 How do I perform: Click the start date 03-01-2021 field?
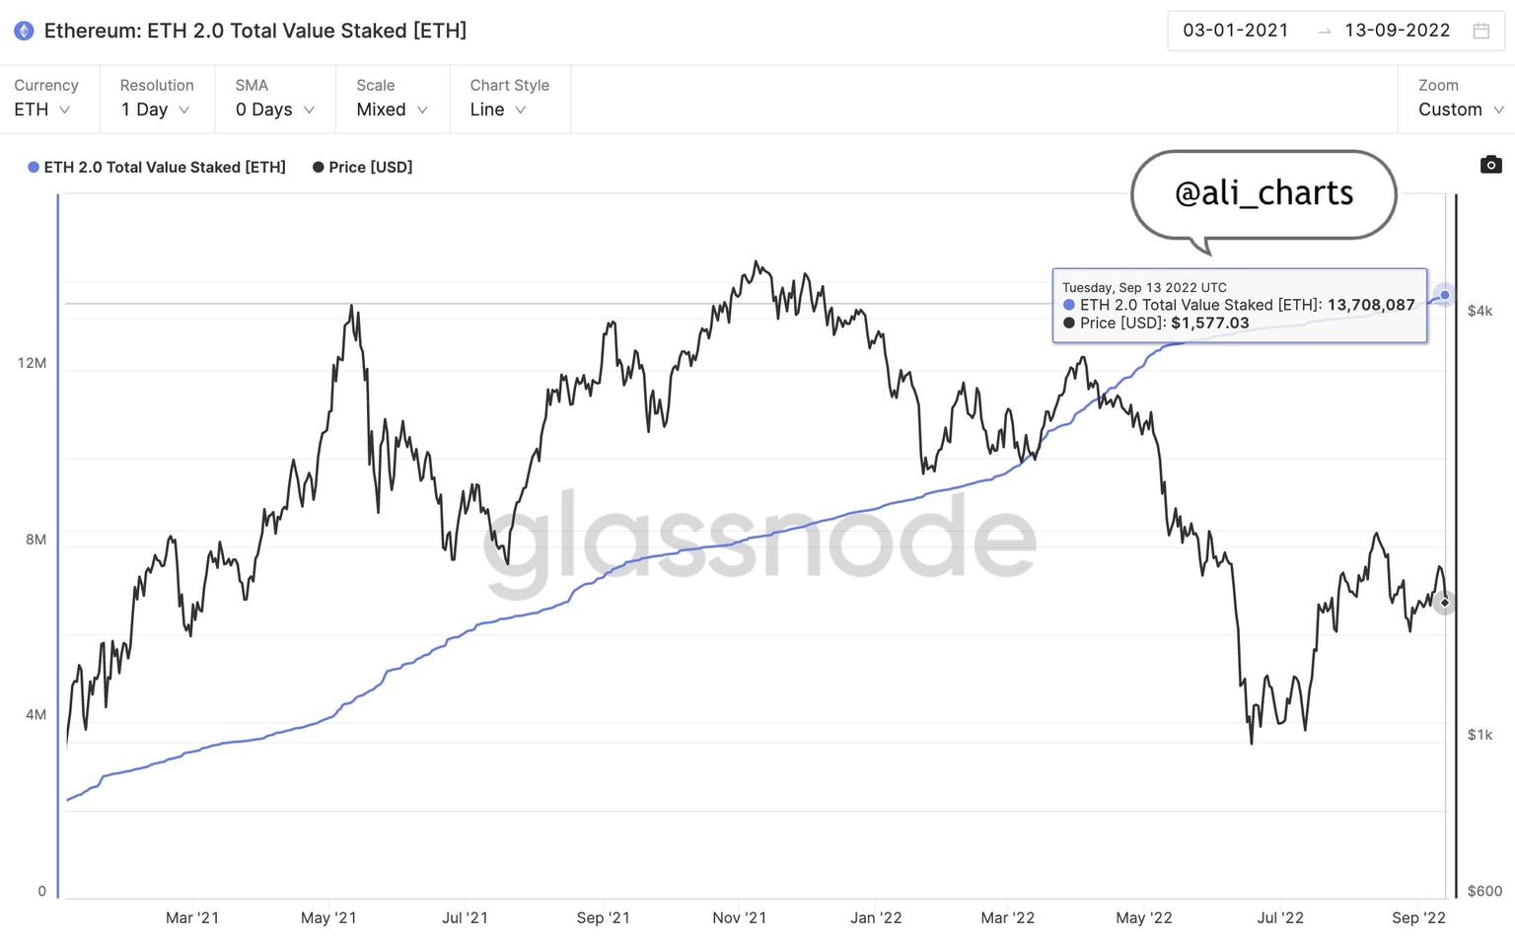pos(1236,31)
